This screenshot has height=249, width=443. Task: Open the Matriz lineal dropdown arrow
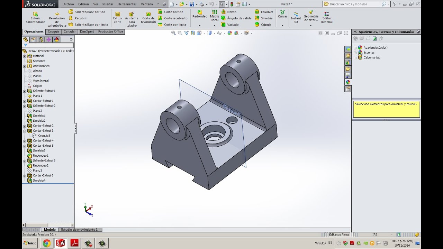[215, 25]
